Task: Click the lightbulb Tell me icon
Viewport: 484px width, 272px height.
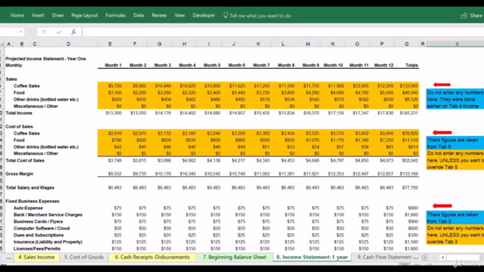Action: 225,15
